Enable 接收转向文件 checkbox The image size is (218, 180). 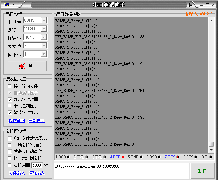10,86
